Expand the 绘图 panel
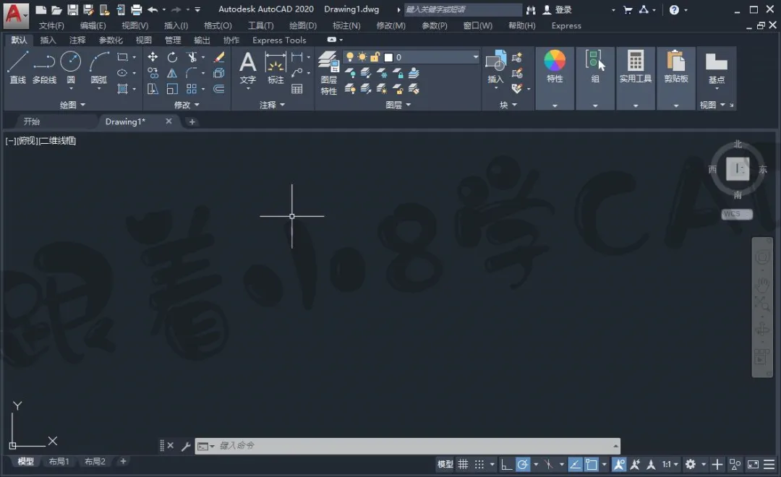Image resolution: width=781 pixels, height=477 pixels. coord(73,105)
